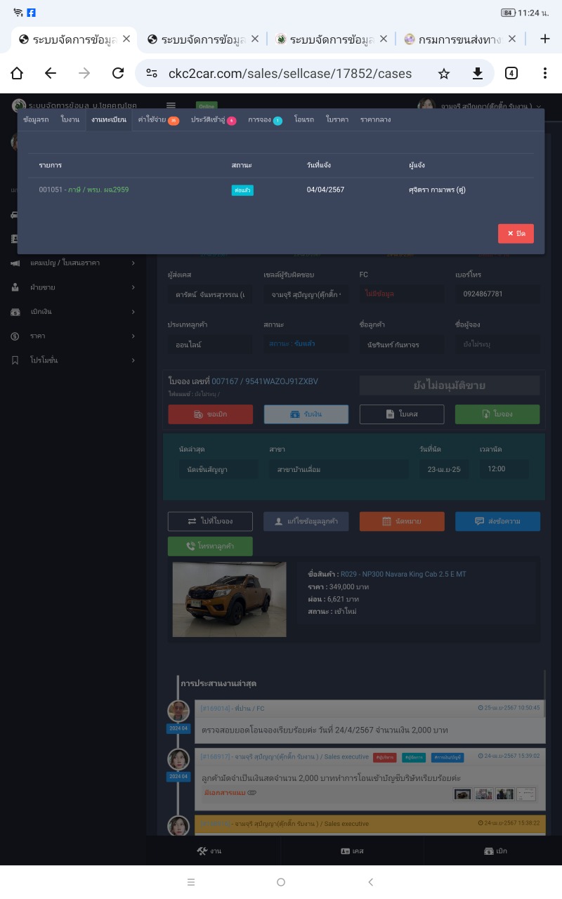Open a new browser tab
562x899 pixels.
tap(545, 39)
